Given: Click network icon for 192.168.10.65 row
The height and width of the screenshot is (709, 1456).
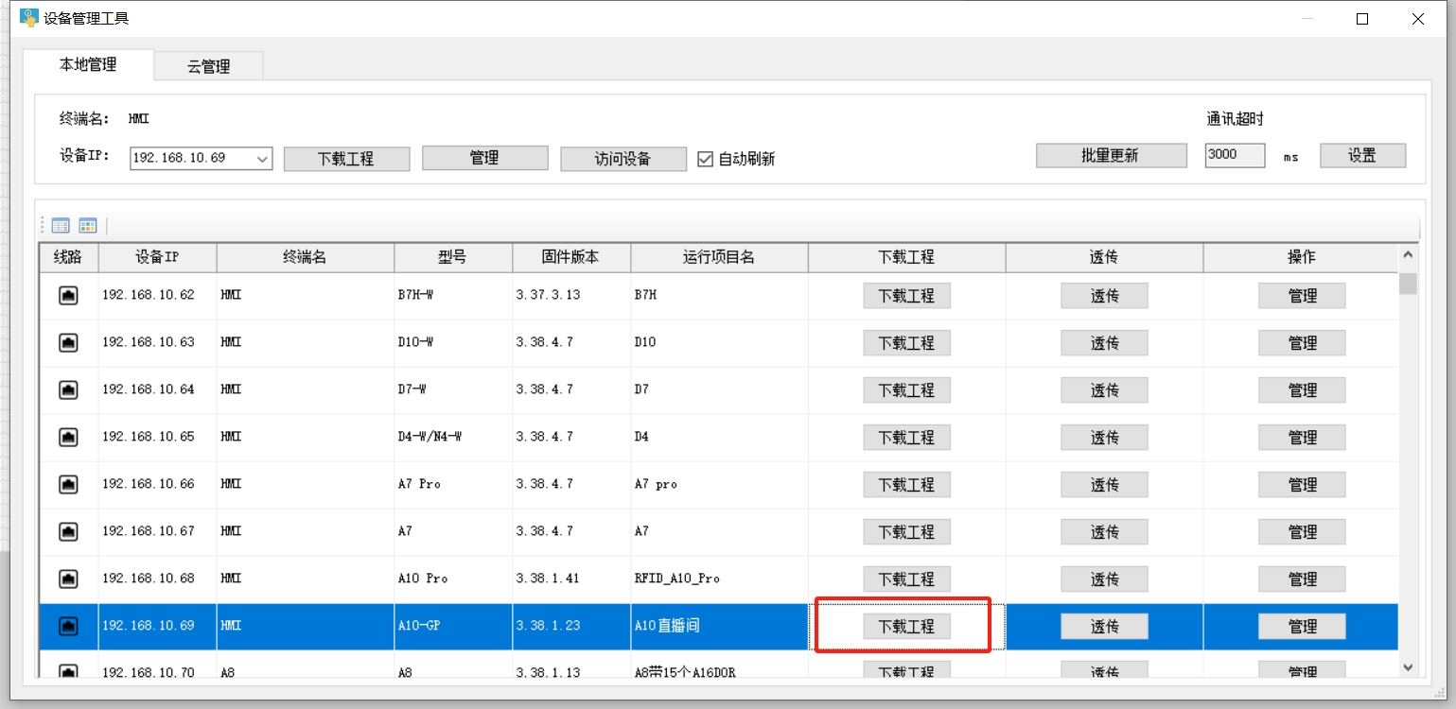Looking at the screenshot, I should (68, 438).
